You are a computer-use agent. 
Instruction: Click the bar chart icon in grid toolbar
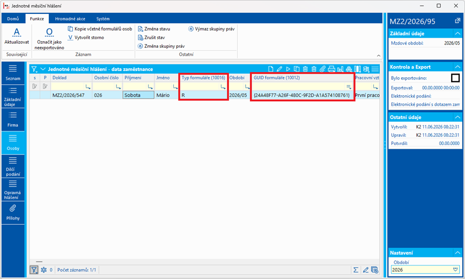click(340, 69)
